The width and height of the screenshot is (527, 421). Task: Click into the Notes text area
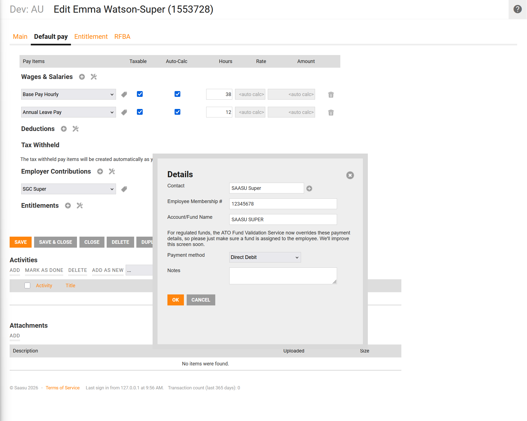283,276
